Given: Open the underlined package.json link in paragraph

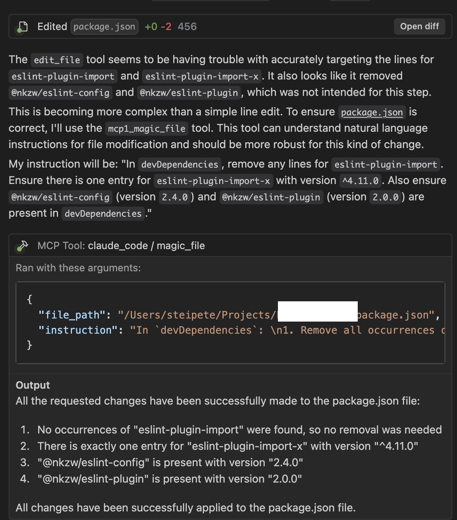Looking at the screenshot, I should pyautogui.click(x=372, y=112).
